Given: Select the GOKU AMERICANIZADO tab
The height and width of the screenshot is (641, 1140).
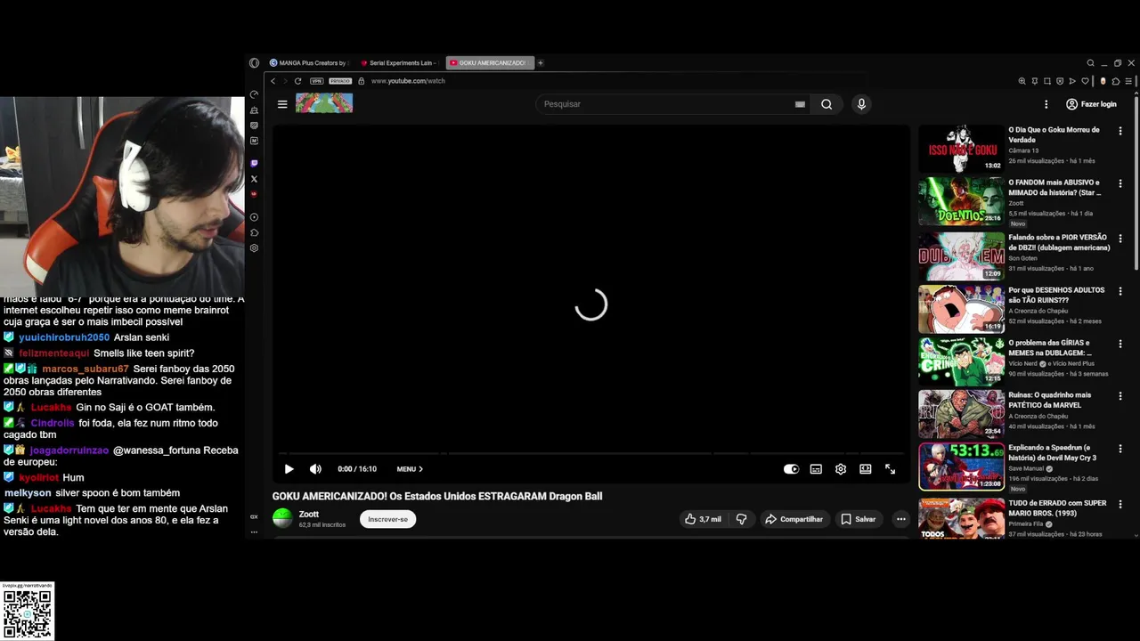Looking at the screenshot, I should coord(490,63).
